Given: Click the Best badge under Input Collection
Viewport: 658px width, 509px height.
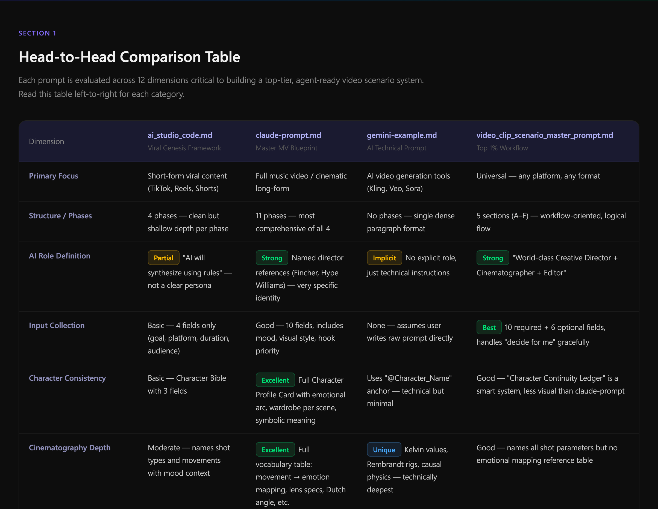Looking at the screenshot, I should click(x=489, y=327).
